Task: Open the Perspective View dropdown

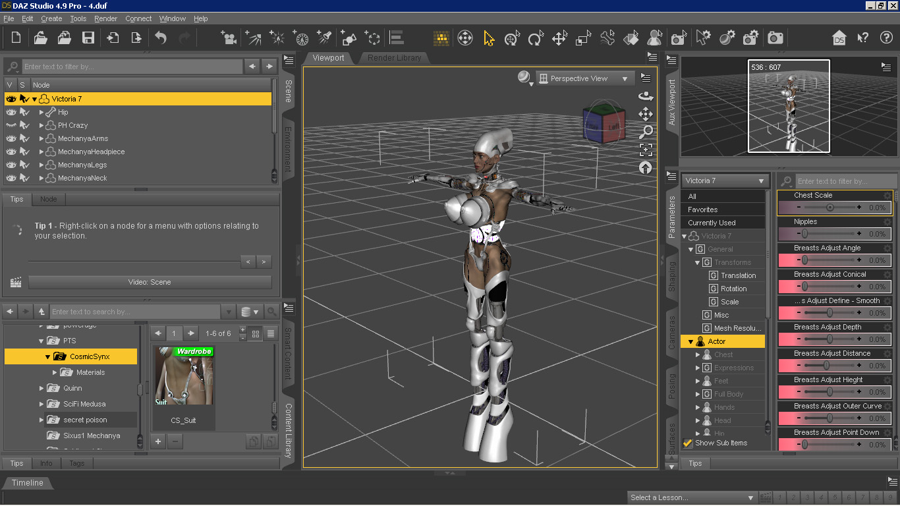Action: click(585, 78)
